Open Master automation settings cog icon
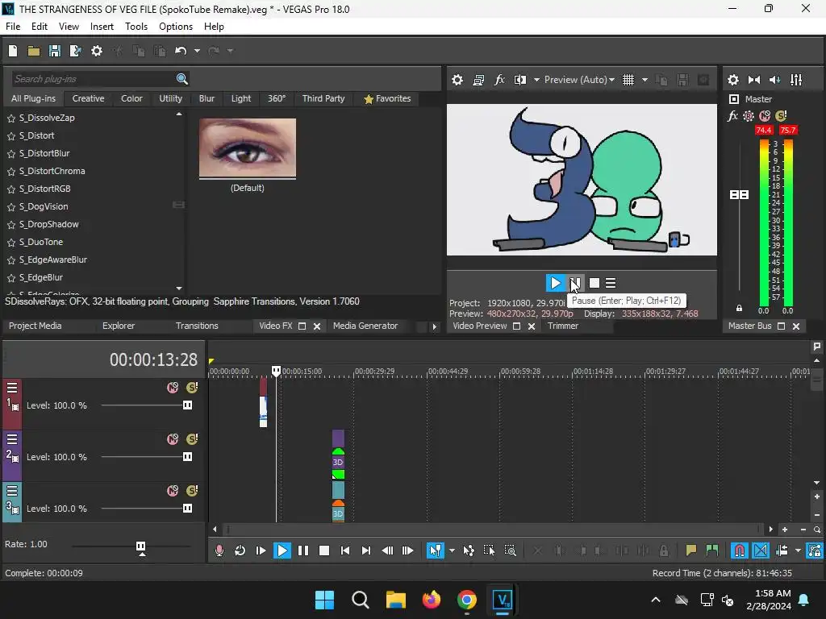The width and height of the screenshot is (826, 619). pos(749,116)
